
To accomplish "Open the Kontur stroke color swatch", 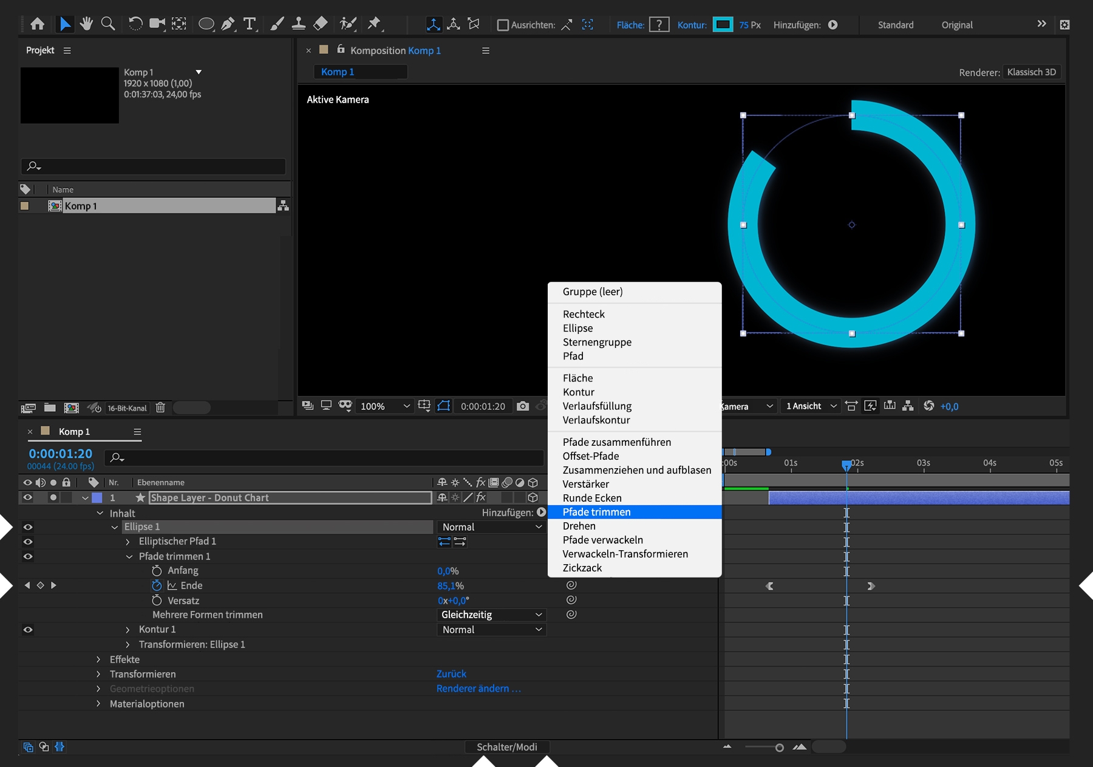I will coord(723,25).
